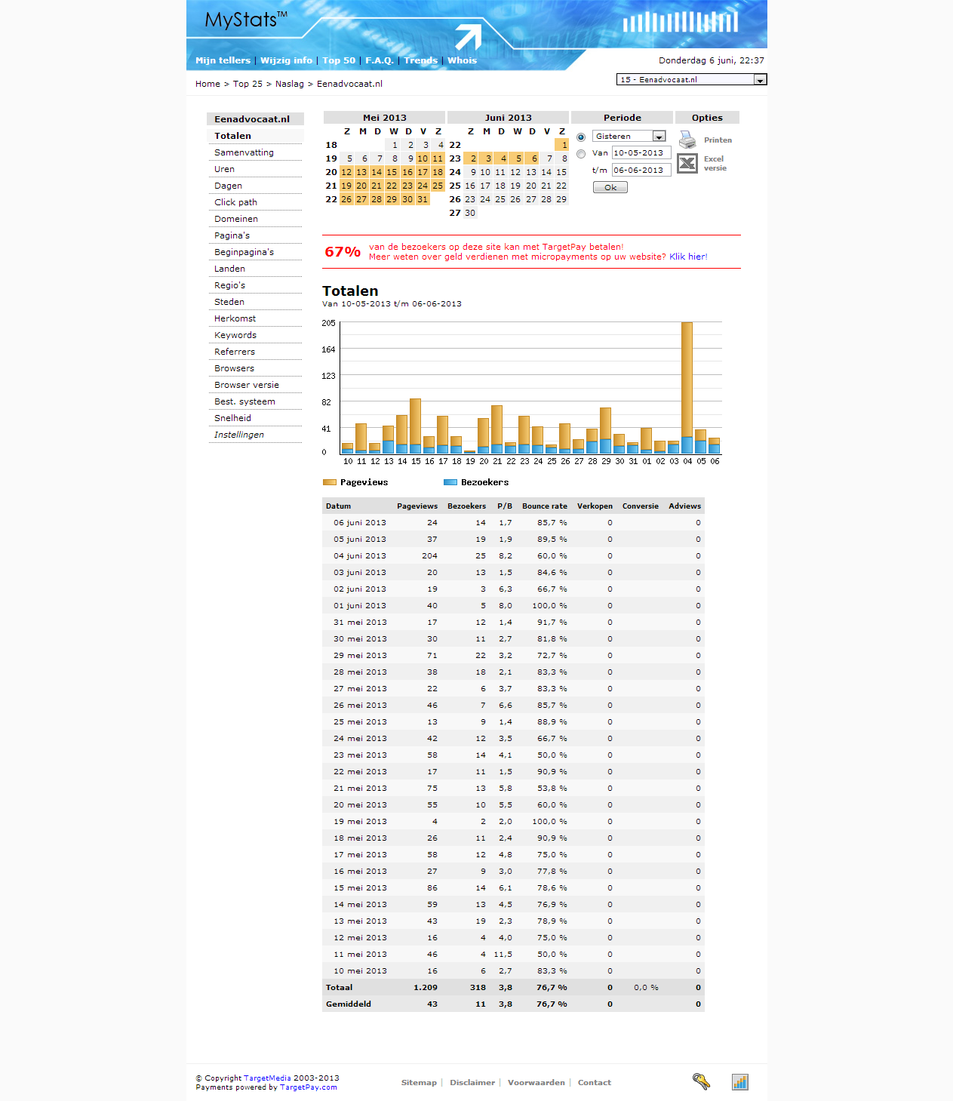Screen dimensions: 953x1101
Task: Open Domeinen in the sidebar
Action: 236,219
